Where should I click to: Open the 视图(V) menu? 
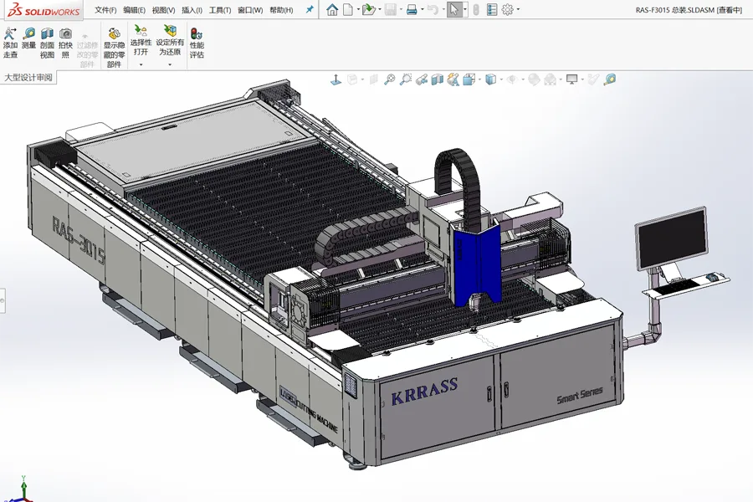(163, 9)
